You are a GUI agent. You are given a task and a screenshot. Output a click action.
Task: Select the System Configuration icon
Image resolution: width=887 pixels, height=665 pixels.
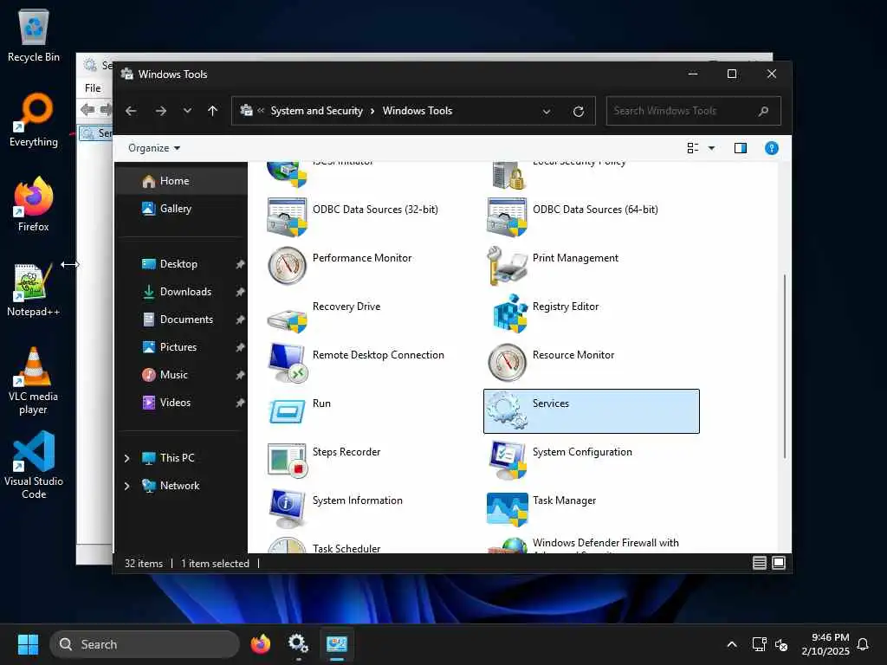coord(507,460)
